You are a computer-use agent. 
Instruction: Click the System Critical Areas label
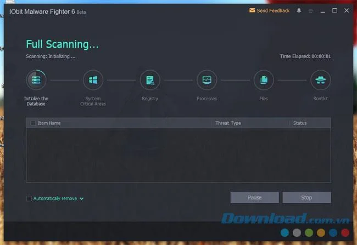pyautogui.click(x=93, y=101)
